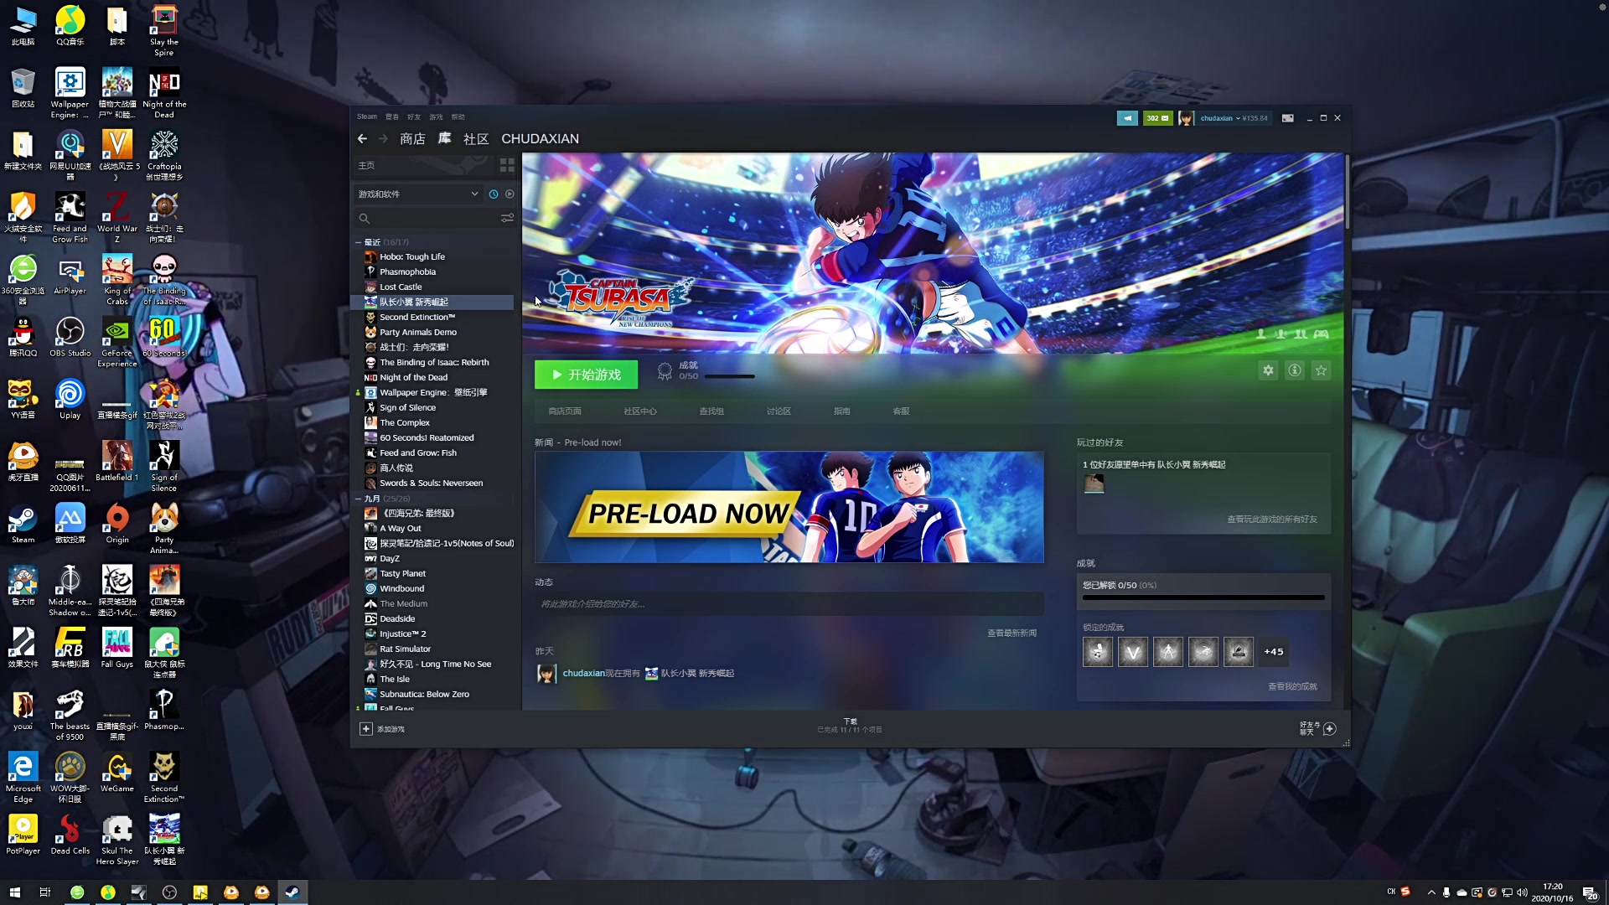Open the Steam icon on the taskbar

pyautogui.click(x=292, y=892)
